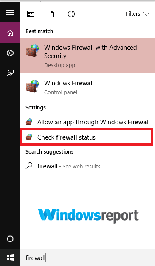The width and height of the screenshot is (155, 266).
Task: Click the magnifier icon beside firewall suggestion
Action: pos(29,166)
